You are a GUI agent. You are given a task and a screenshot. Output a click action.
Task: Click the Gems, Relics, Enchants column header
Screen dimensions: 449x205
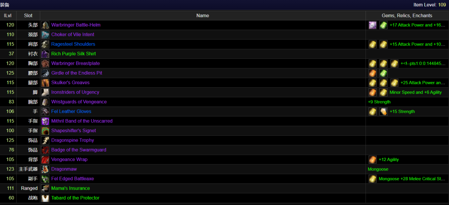407,15
